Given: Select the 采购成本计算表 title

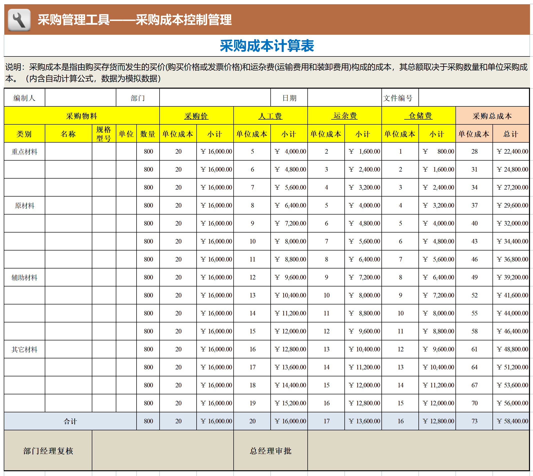Looking at the screenshot, I should tap(267, 46).
